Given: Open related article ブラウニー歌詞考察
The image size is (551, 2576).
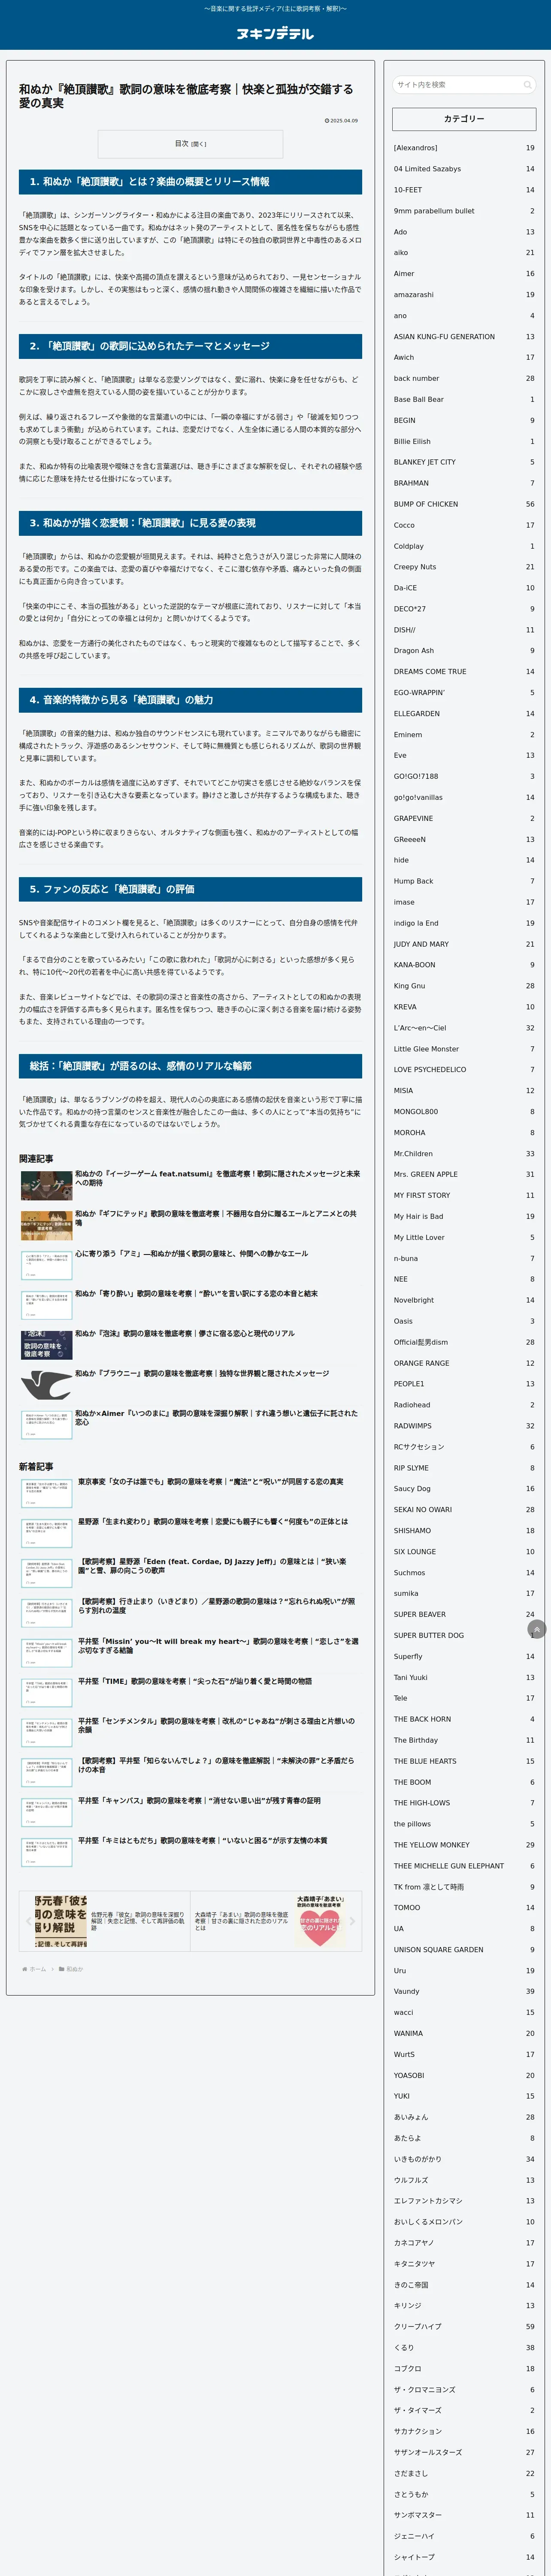Looking at the screenshot, I should [x=202, y=1374].
